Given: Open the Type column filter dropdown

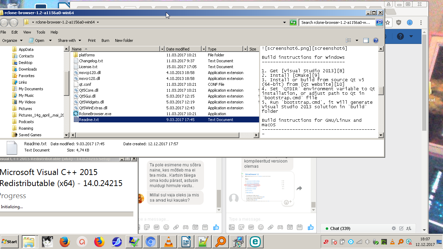Looking at the screenshot, I should point(246,49).
